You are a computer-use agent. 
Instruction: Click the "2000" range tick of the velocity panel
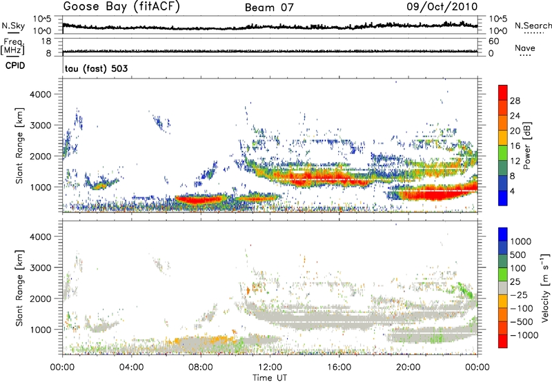(x=41, y=299)
